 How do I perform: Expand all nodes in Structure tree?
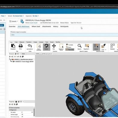10,57
